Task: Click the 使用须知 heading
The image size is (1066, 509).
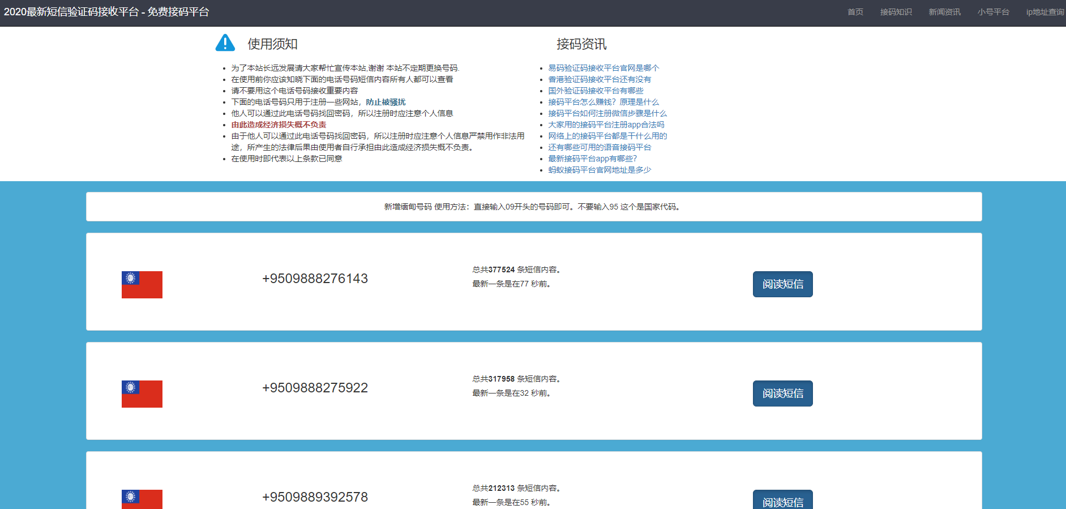Action: [x=272, y=44]
